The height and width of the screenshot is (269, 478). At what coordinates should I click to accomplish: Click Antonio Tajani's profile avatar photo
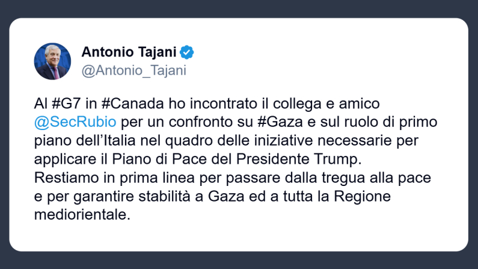(52, 61)
